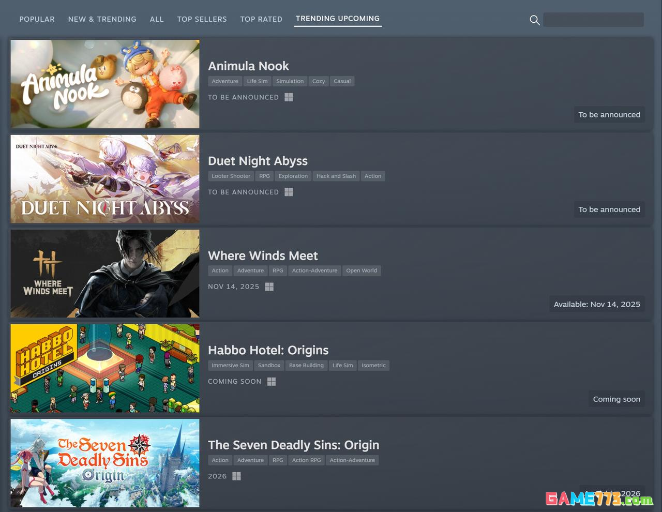Click Windows icon beside Nov 14, 2025 date

(269, 287)
